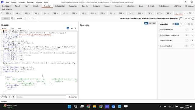195x110 pixels.
Task: Open File Explorer from taskbar
Action: 94,107
